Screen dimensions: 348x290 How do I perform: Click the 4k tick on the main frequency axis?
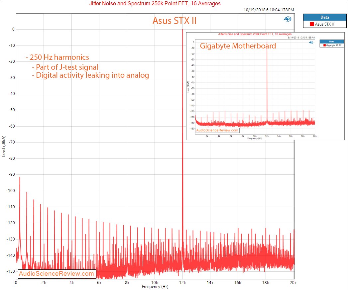click(71, 283)
